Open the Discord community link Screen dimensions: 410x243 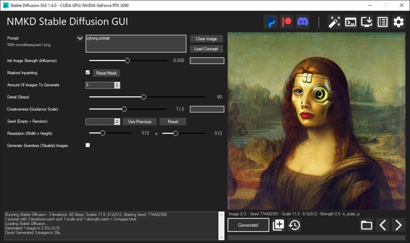click(303, 22)
